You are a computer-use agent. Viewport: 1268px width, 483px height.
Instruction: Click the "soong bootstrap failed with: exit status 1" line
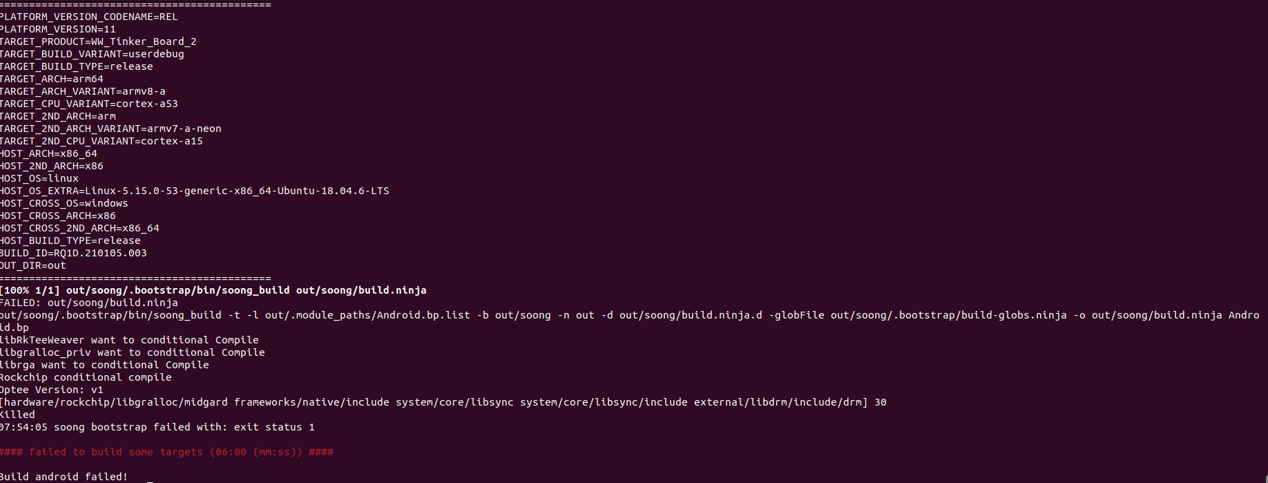(157, 427)
